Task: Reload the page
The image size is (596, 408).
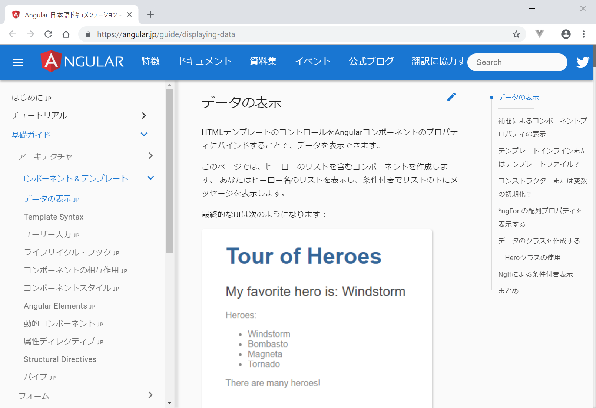Action: click(x=48, y=34)
